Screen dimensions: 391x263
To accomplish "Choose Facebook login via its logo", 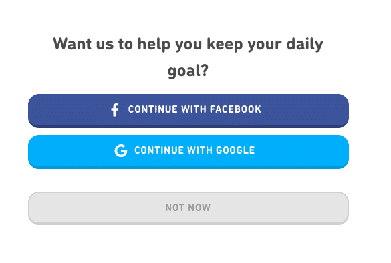I will tap(115, 110).
